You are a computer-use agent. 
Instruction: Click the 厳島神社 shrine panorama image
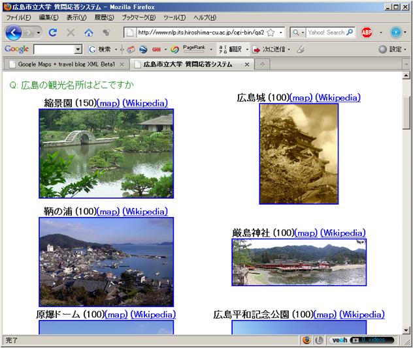point(299,262)
